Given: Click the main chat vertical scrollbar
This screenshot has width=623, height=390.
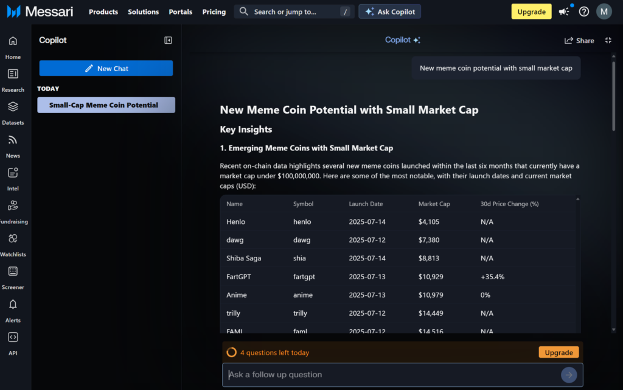Looking at the screenshot, I should 613,96.
